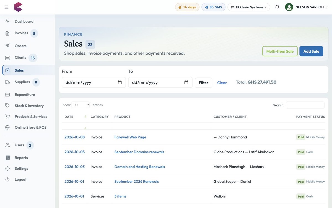Click the user avatar icon

click(289, 7)
